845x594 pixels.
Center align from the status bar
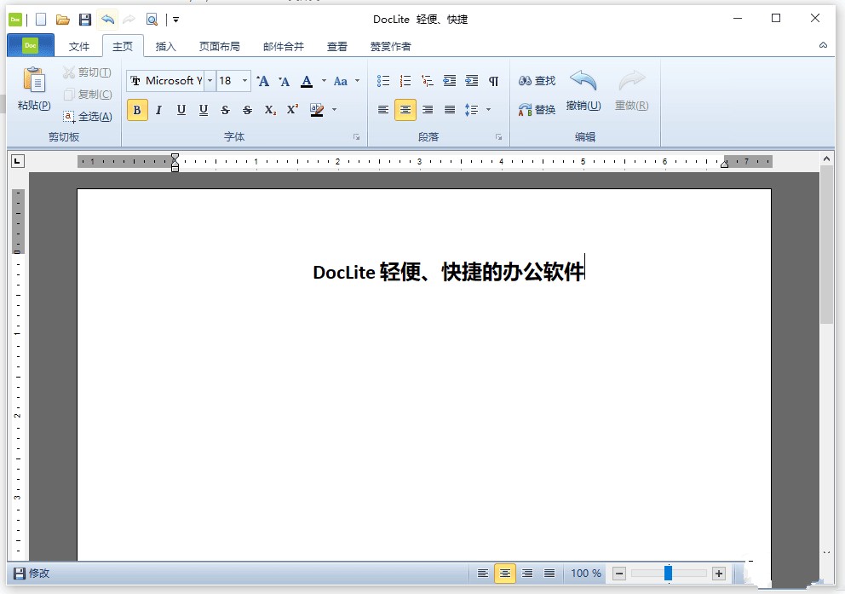(x=505, y=573)
